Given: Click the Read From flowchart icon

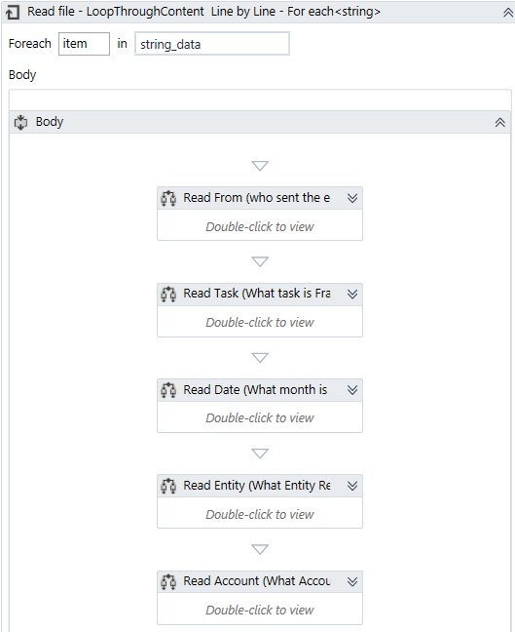Looking at the screenshot, I should tap(168, 198).
